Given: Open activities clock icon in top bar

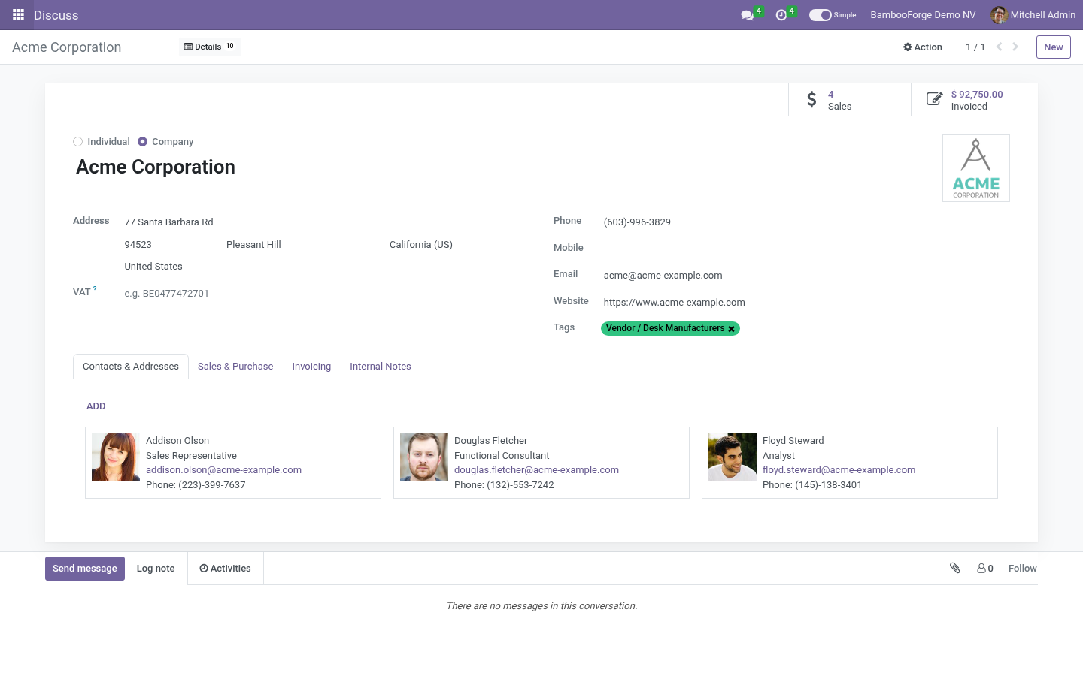Looking at the screenshot, I should pyautogui.click(x=781, y=15).
